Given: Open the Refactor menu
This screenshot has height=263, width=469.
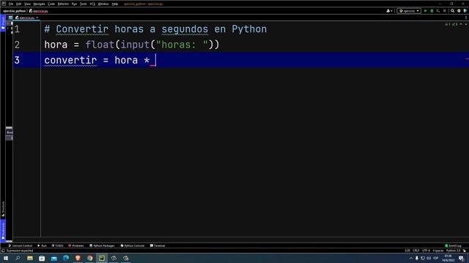Looking at the screenshot, I should [x=63, y=4].
